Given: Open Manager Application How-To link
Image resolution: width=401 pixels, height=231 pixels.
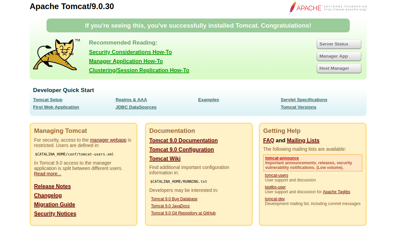Looking at the screenshot, I should click(x=126, y=61).
